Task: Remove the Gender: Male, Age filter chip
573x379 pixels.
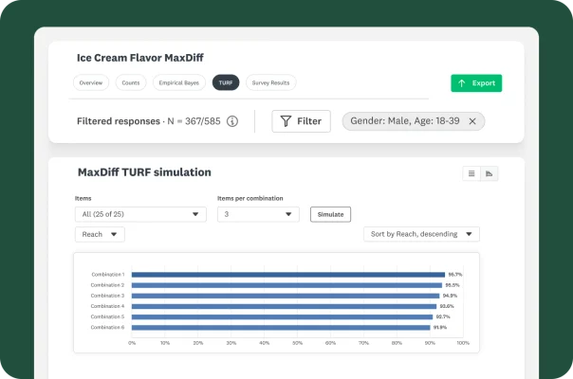Action: coord(473,121)
